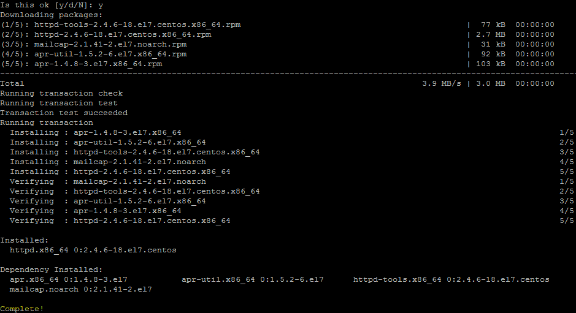Click the green Complete! message
The width and height of the screenshot is (576, 313).
[x=21, y=309]
